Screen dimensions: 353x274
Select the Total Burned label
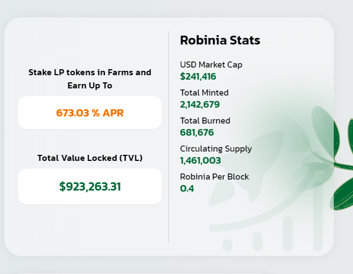click(205, 121)
